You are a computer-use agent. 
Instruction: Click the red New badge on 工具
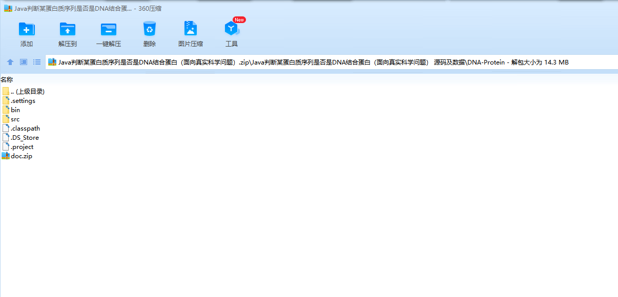239,19
